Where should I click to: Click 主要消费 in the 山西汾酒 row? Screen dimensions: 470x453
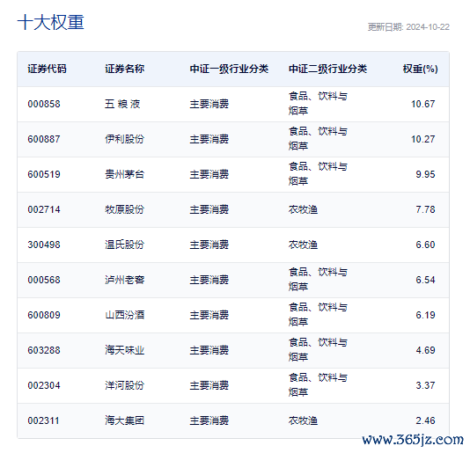click(209, 315)
